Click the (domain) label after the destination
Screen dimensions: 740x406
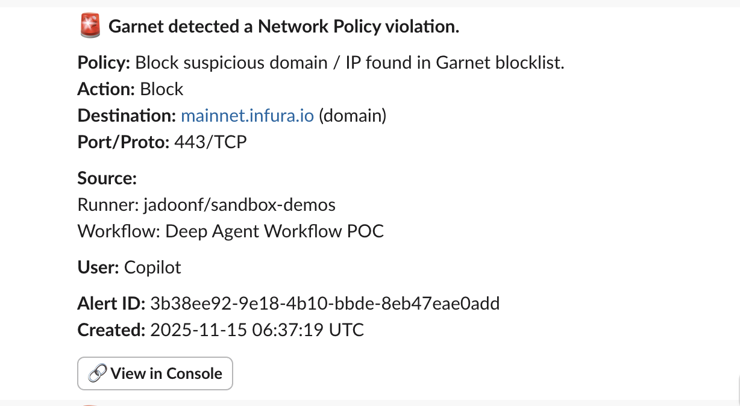pos(352,115)
